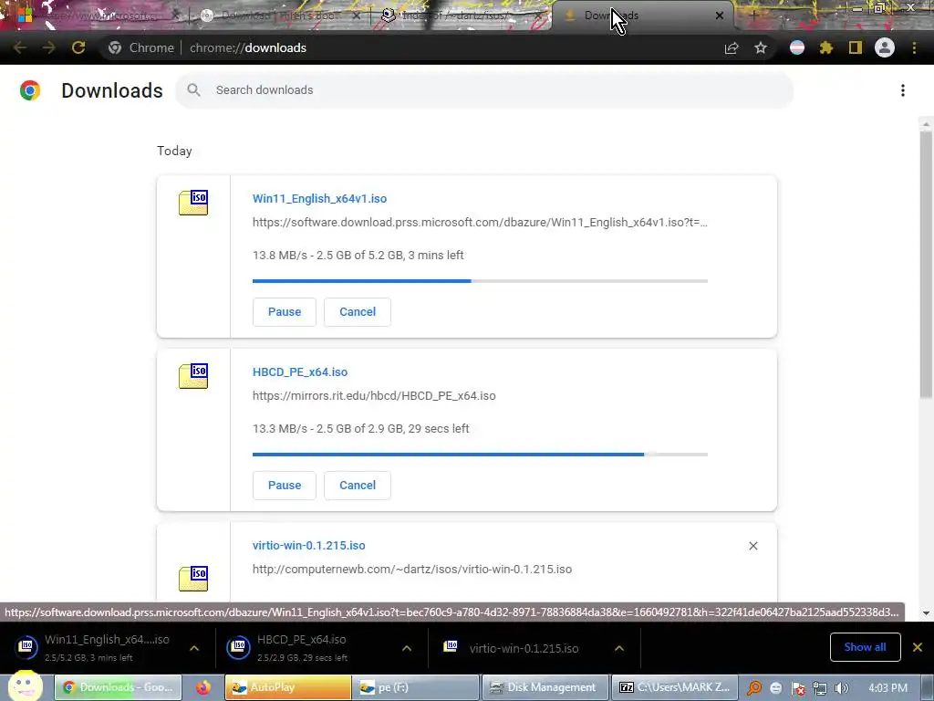This screenshot has width=934, height=701.
Task: Click the '13.8 MB/s - 2.5 GB of 5.2 GB' status
Action: pos(358,256)
